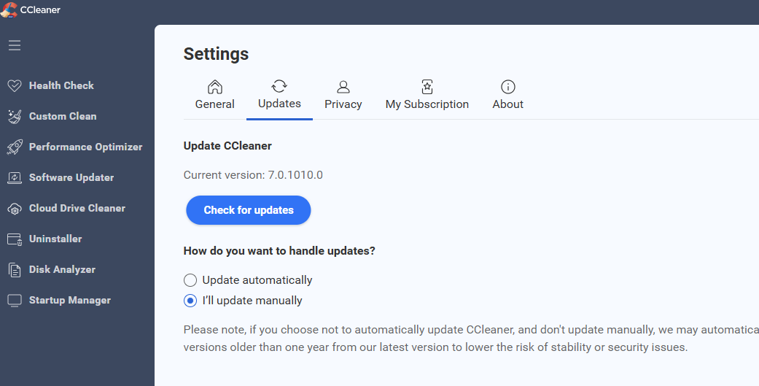
Task: Open Health Check heart icon in sidebar
Action: (x=15, y=85)
